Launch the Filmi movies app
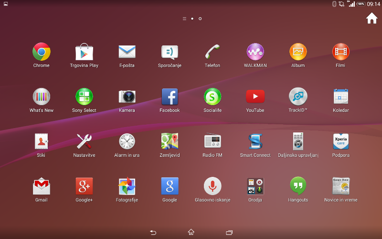Viewport: 382px width, 239px height. pos(340,52)
